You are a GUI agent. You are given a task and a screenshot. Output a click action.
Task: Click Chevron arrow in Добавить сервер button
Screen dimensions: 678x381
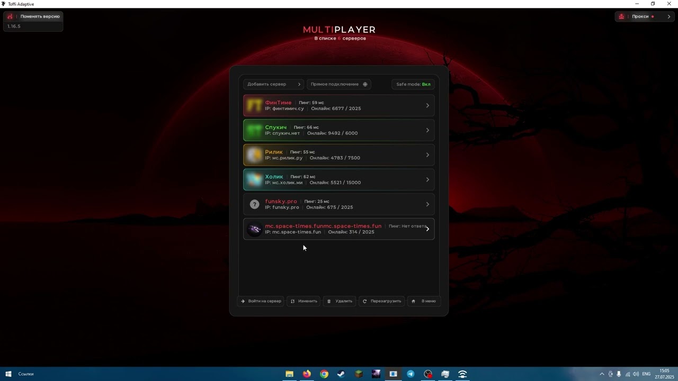[x=299, y=84]
